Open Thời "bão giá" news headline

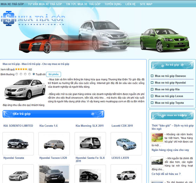(x=173, y=127)
